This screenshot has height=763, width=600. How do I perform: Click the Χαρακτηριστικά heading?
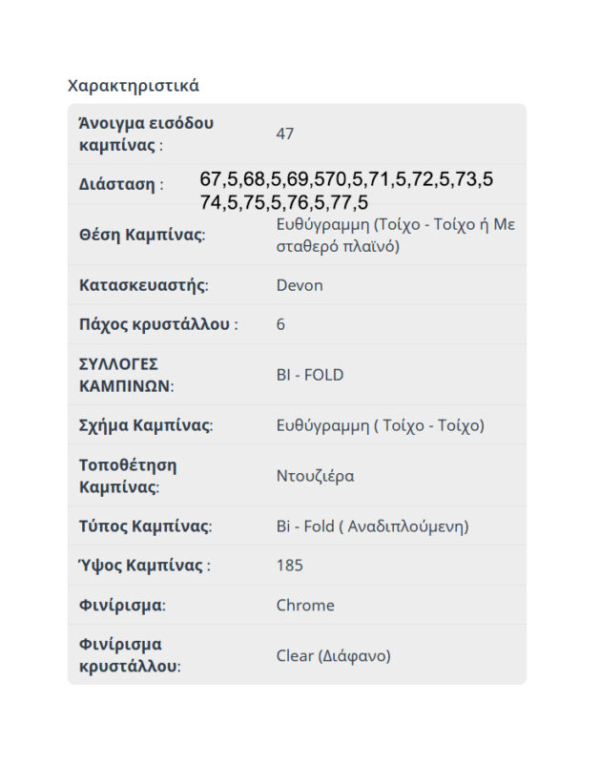pyautogui.click(x=134, y=86)
